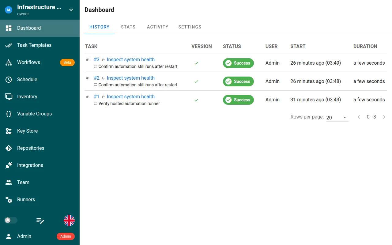
Task: Open Inspect system health template in row #3
Action: (x=131, y=60)
